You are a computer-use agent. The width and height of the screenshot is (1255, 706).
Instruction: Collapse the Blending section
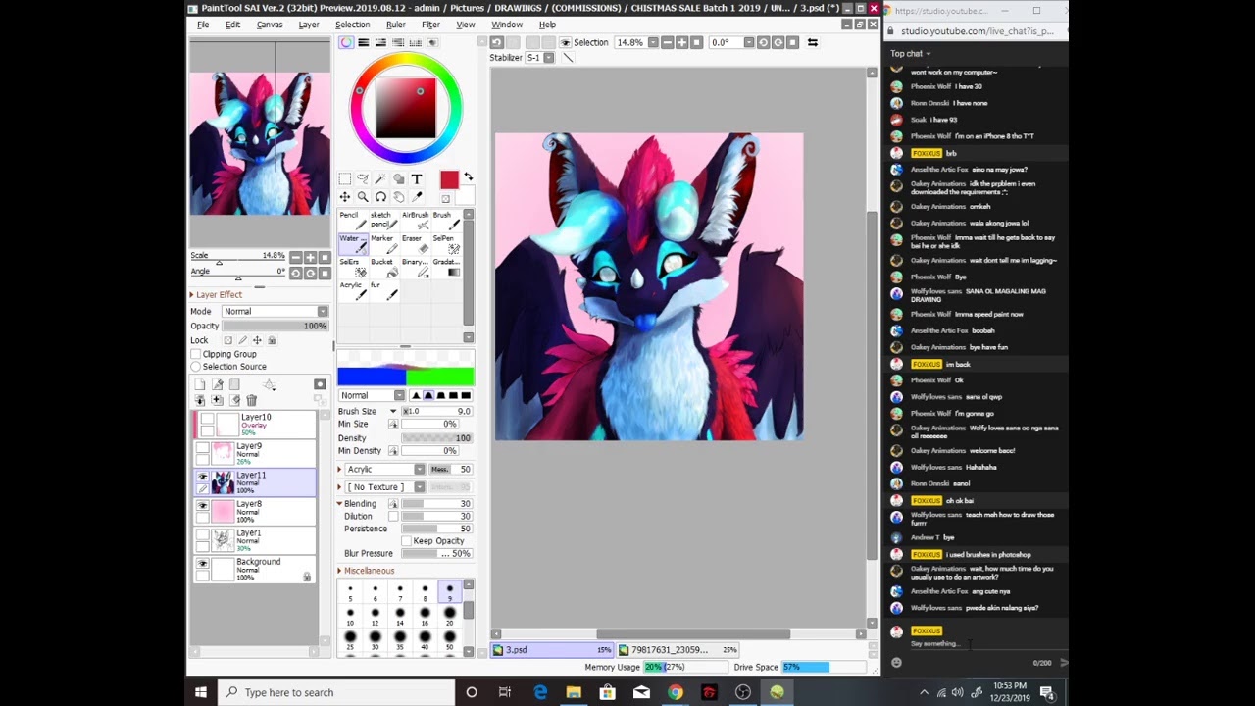click(340, 503)
